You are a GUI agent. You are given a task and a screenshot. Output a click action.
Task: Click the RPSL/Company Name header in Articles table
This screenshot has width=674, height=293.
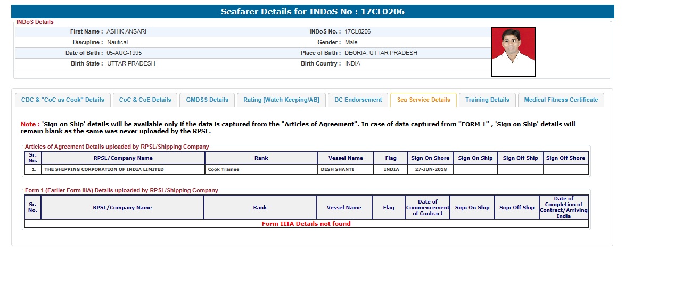pos(123,158)
